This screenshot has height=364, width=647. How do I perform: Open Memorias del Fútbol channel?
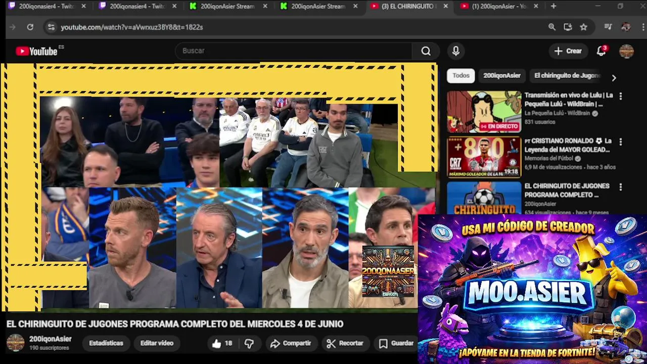tap(549, 159)
